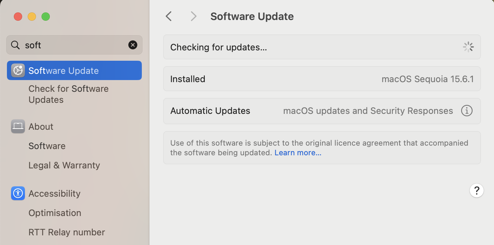Select Check for Software Updates in sidebar

pos(68,94)
